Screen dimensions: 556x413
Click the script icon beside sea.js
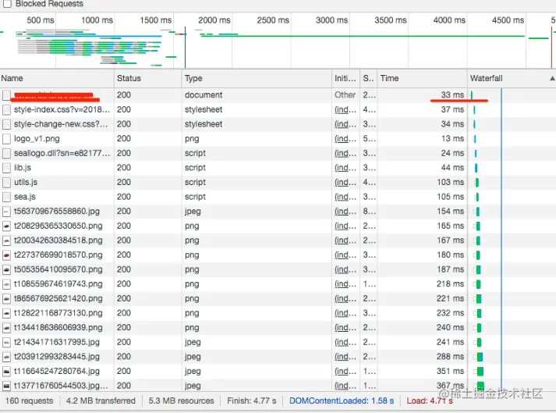pyautogui.click(x=6, y=197)
